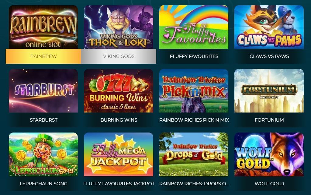311x195 pixels.
Task: Open the LEPRECHAUN SONG title link
Action: pos(43,183)
